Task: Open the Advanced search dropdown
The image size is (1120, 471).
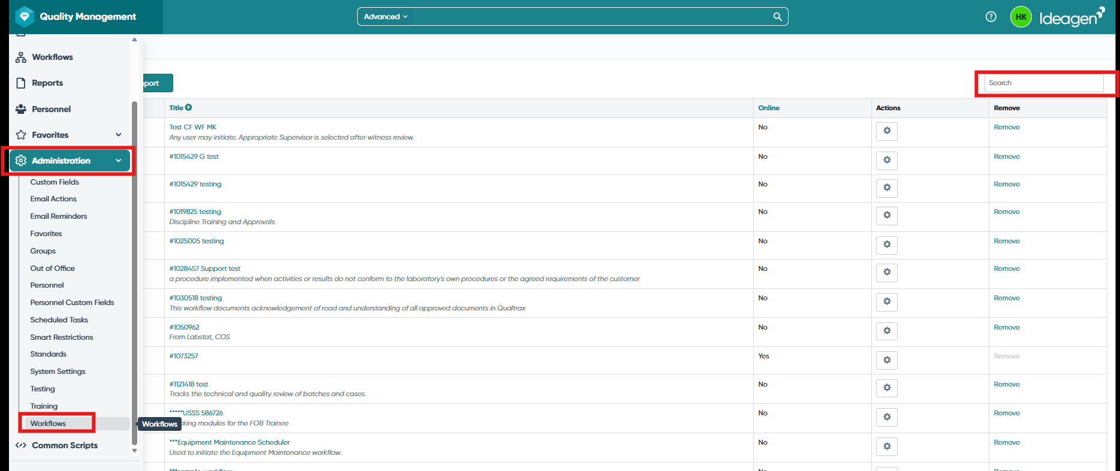Action: pos(385,17)
